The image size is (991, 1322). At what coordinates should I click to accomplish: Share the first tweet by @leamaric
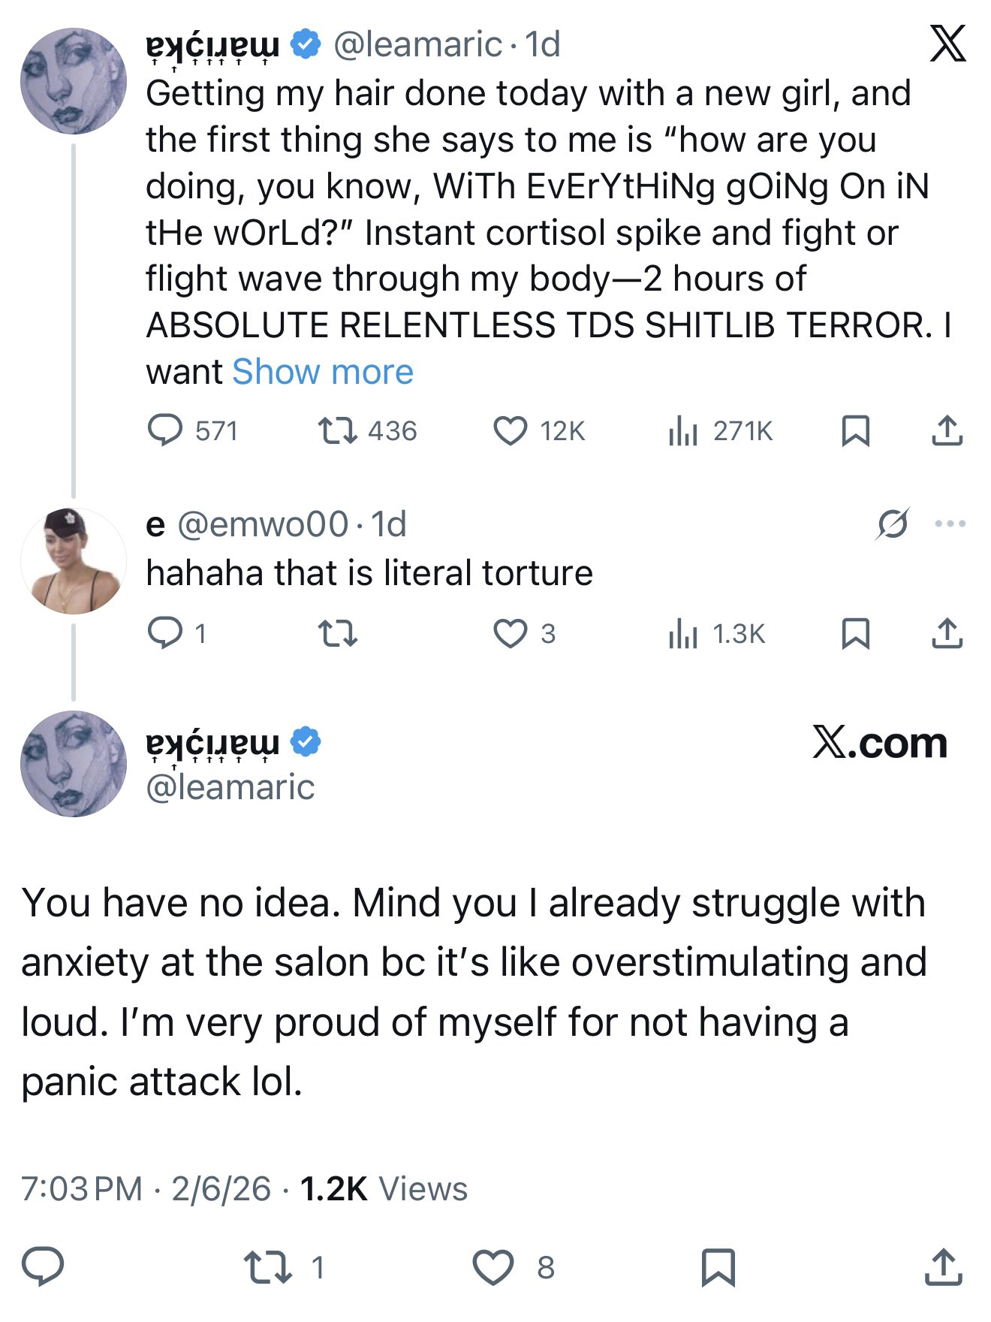(947, 431)
